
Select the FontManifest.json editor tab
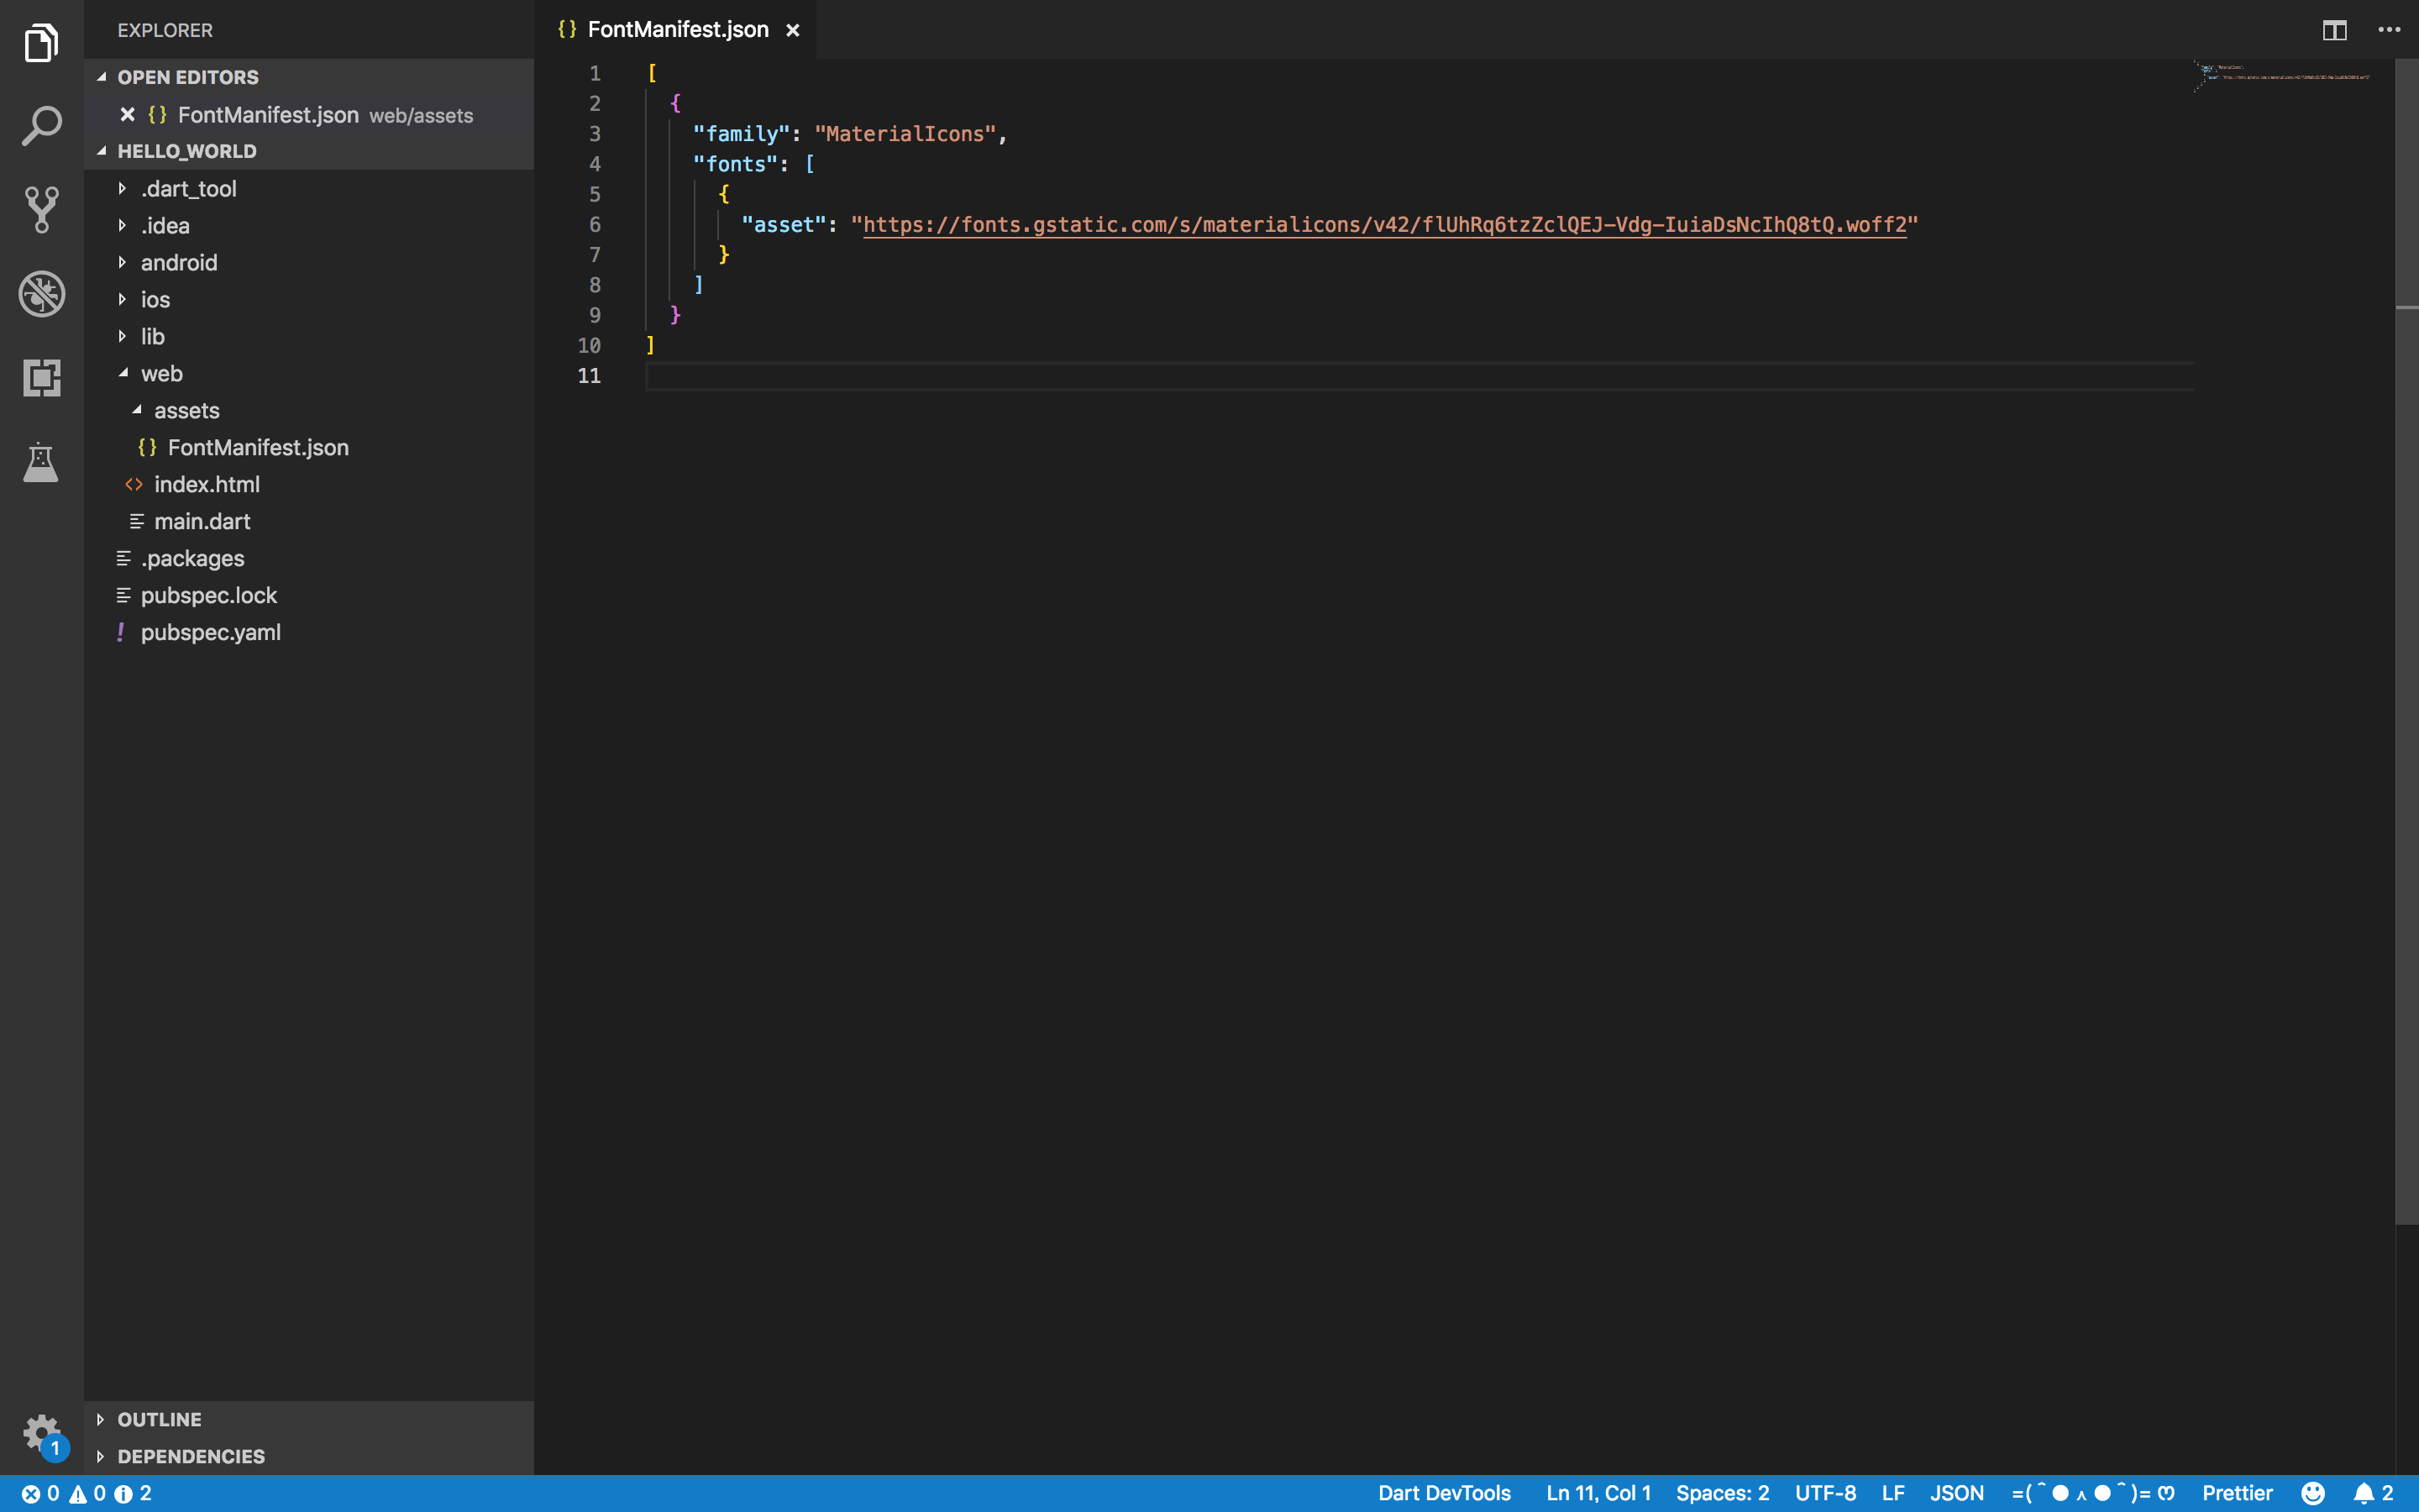click(x=677, y=30)
